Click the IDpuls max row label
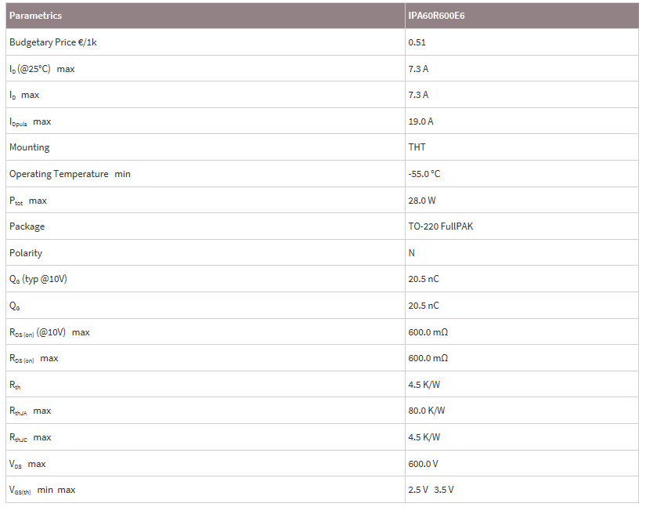This screenshot has height=507, width=646. [x=30, y=121]
